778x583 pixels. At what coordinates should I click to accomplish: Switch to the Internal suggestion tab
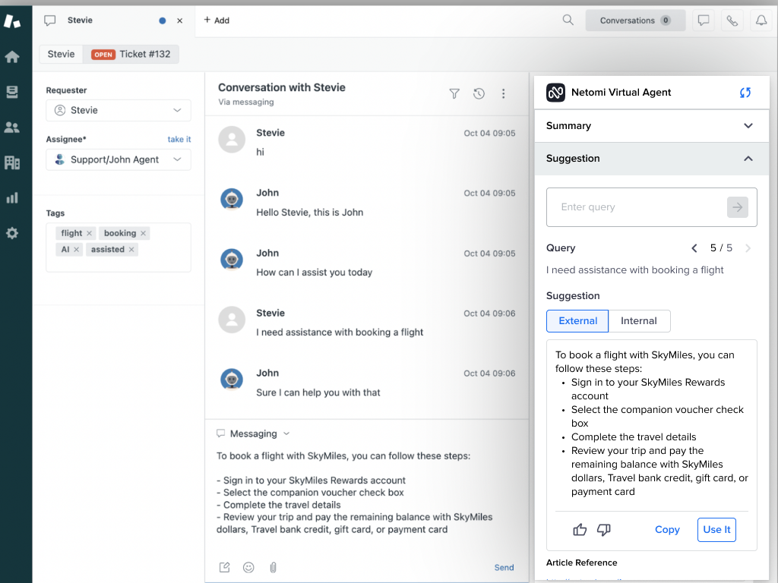(x=639, y=320)
